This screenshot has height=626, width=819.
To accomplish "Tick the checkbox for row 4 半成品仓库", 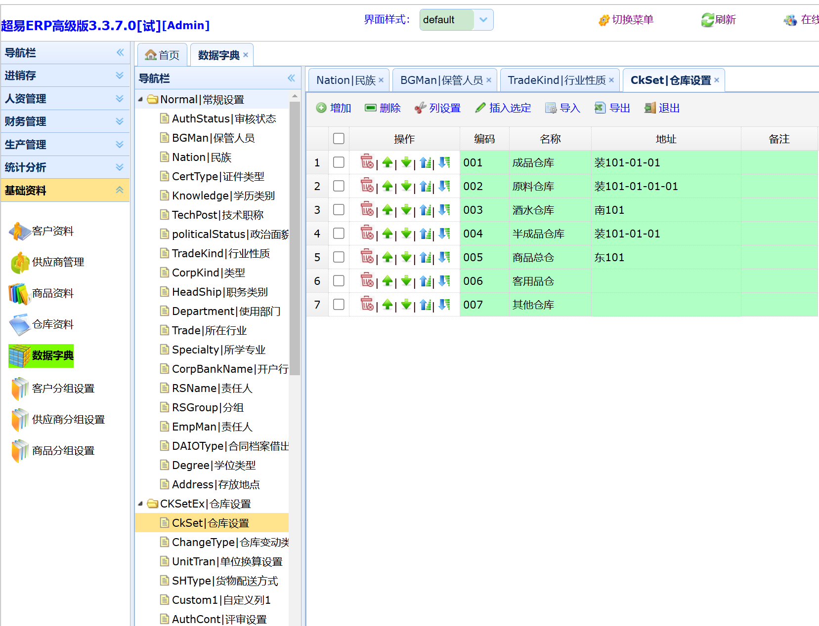I will (339, 234).
